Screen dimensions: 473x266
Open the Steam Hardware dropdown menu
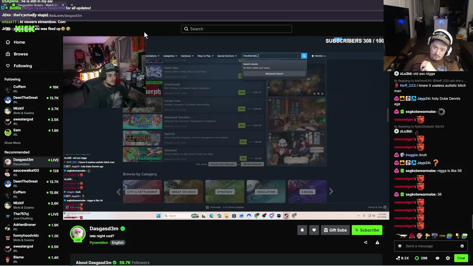[x=187, y=56]
